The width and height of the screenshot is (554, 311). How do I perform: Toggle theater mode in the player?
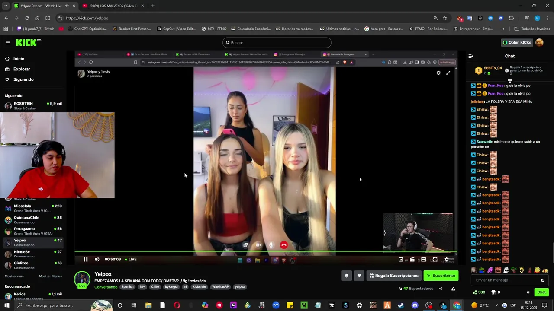(423, 260)
